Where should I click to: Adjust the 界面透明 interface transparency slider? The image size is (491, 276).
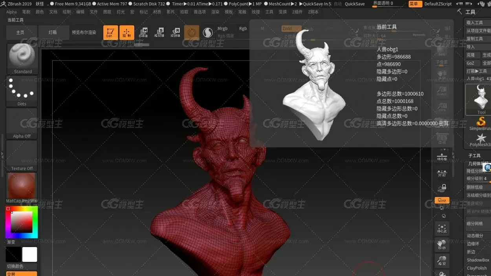tap(388, 4)
